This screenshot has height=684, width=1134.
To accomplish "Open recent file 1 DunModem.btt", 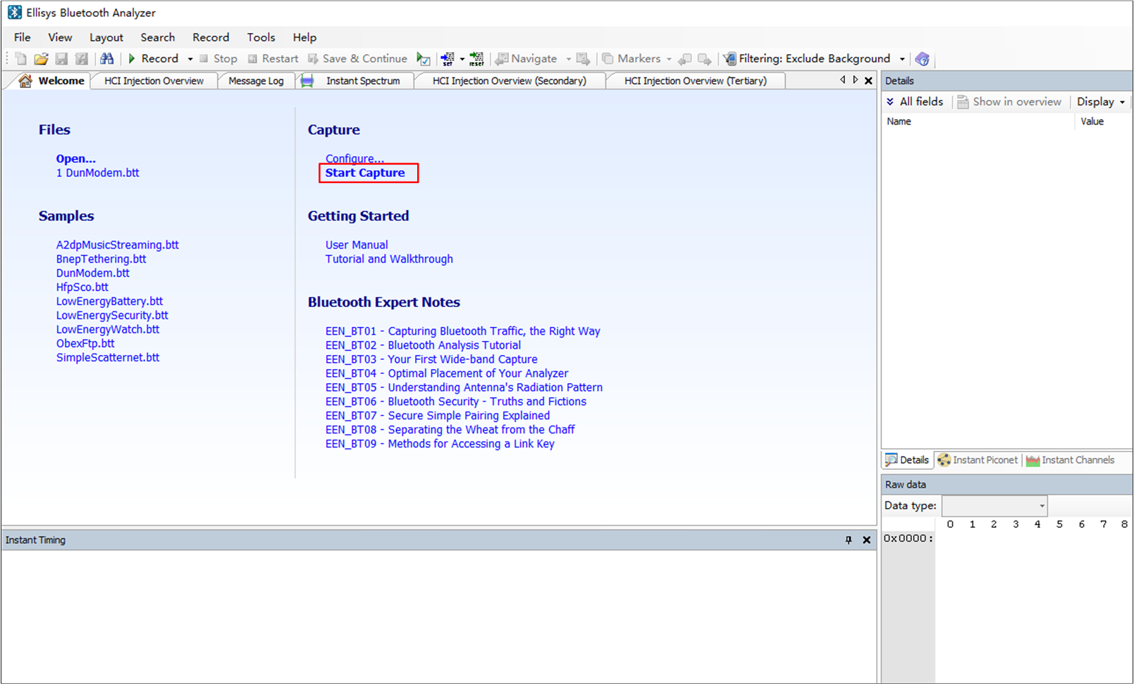I will 97,173.
